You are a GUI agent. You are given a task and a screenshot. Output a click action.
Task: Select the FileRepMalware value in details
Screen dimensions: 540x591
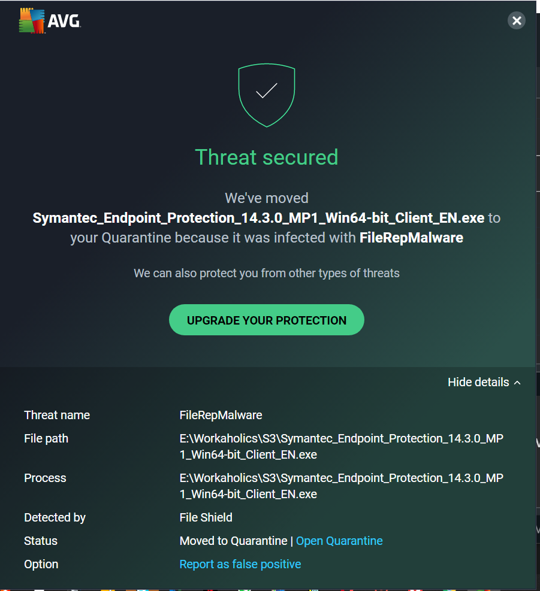(221, 415)
